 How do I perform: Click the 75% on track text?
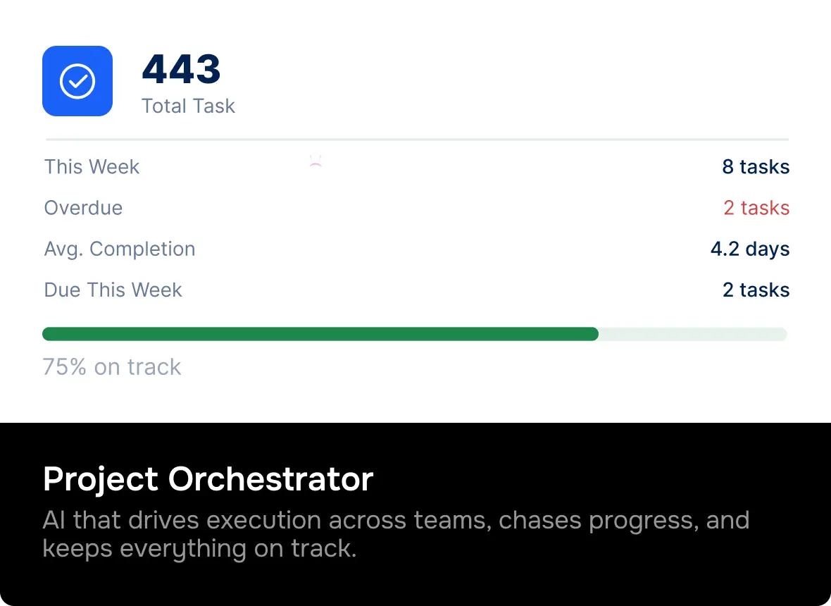[112, 367]
